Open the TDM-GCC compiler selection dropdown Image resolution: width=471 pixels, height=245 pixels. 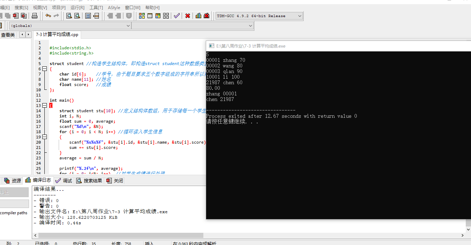[259, 16]
